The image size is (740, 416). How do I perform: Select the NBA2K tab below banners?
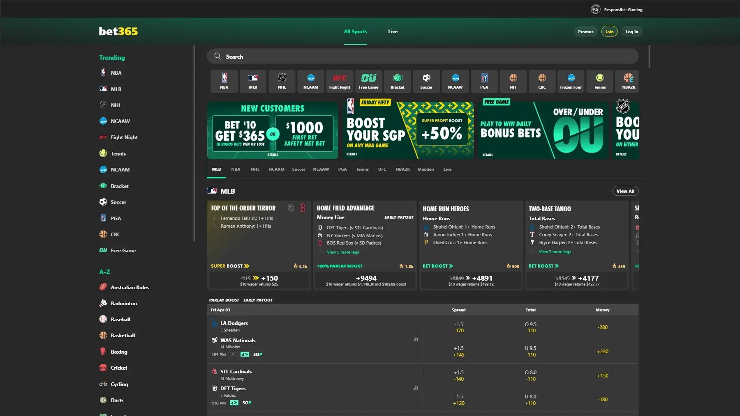[402, 169]
